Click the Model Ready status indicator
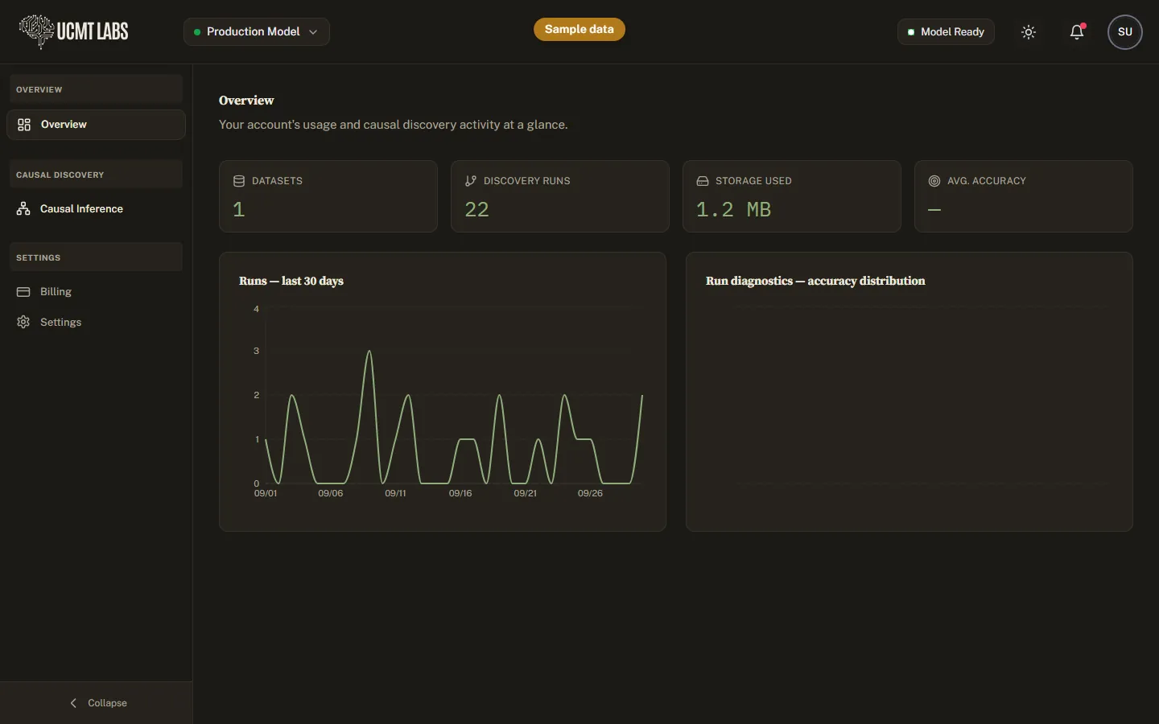1159x724 pixels. click(x=946, y=32)
